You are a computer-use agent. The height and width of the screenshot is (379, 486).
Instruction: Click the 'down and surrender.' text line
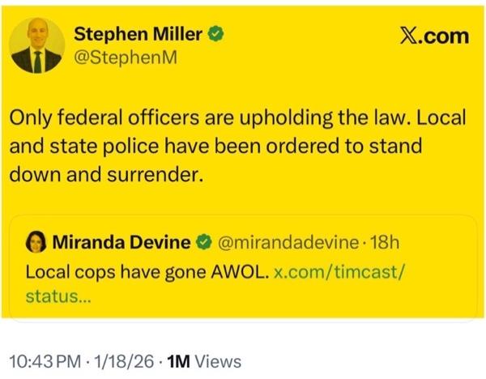tap(104, 175)
